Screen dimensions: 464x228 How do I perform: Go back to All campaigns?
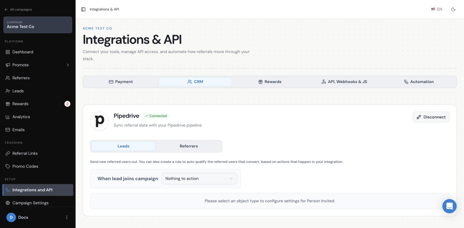18,9
